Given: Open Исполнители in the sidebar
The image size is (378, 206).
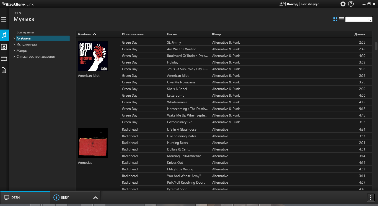Looking at the screenshot, I should pyautogui.click(x=27, y=44).
